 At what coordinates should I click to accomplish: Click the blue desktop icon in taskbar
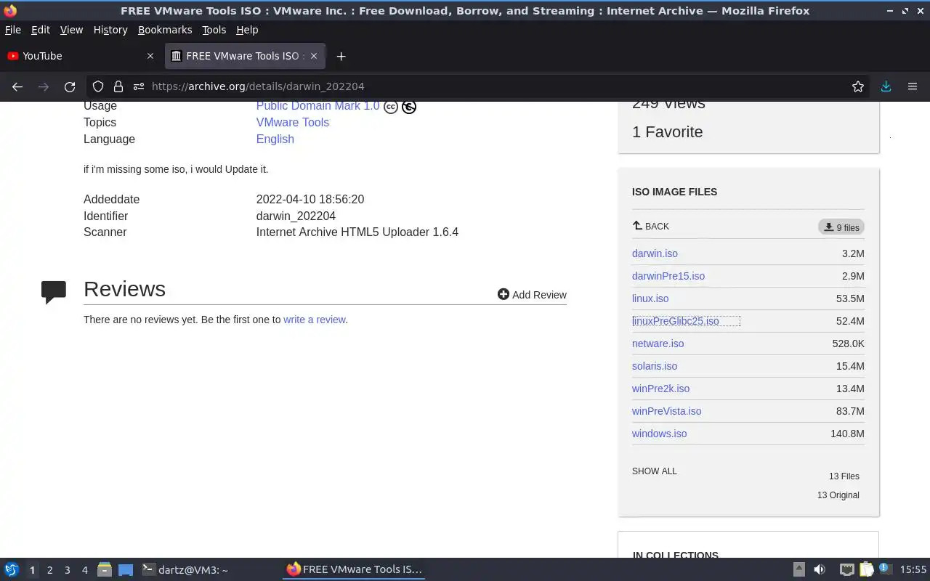click(x=126, y=570)
